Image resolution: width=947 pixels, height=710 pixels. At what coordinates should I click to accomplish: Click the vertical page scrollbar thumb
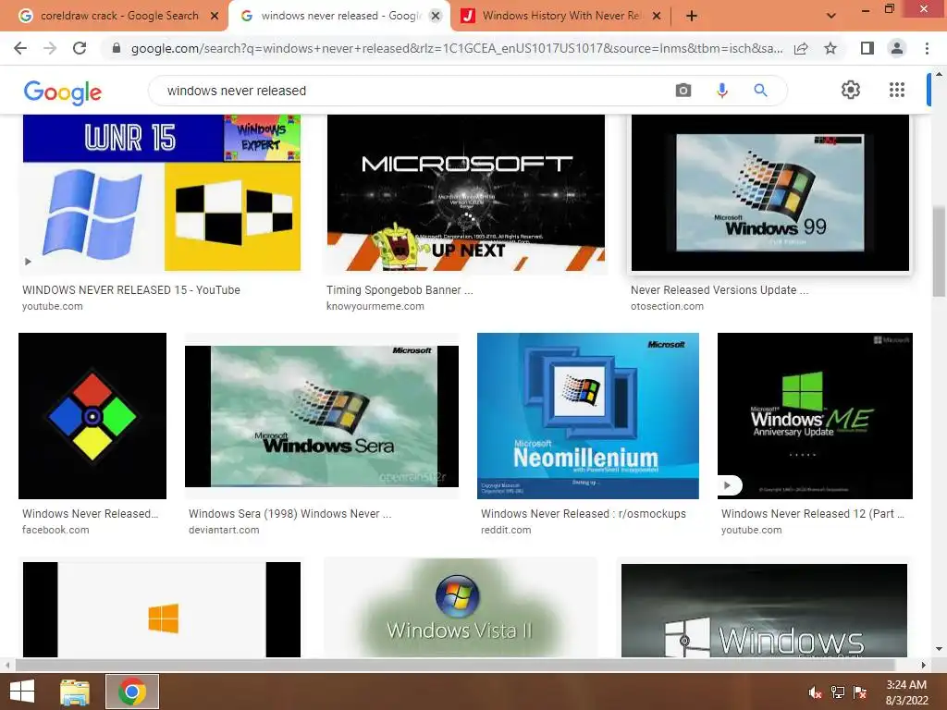tap(939, 251)
